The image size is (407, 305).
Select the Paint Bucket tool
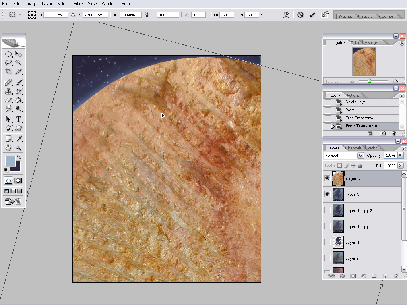coord(18,100)
